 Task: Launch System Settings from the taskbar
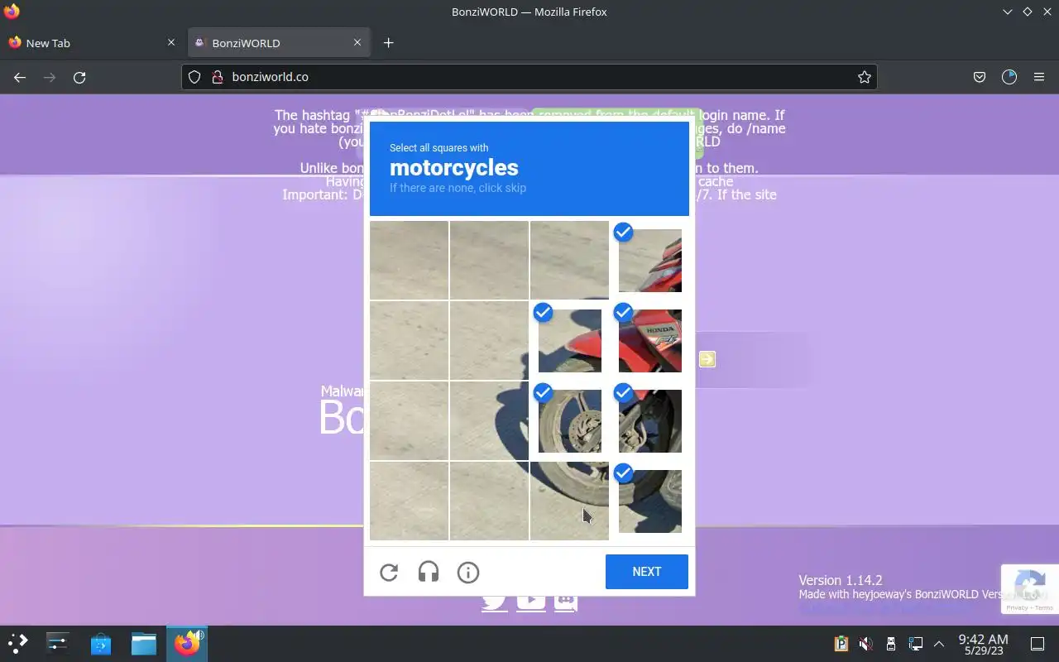(x=57, y=643)
